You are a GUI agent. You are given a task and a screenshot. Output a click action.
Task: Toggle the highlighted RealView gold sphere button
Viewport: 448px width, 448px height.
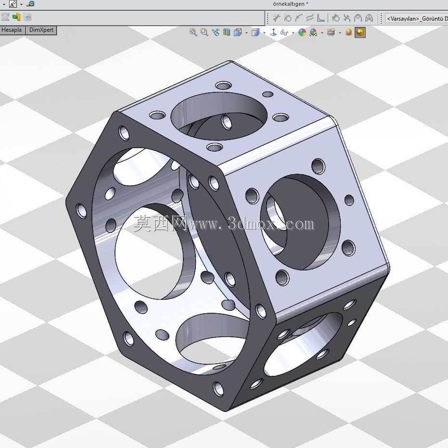(360, 32)
